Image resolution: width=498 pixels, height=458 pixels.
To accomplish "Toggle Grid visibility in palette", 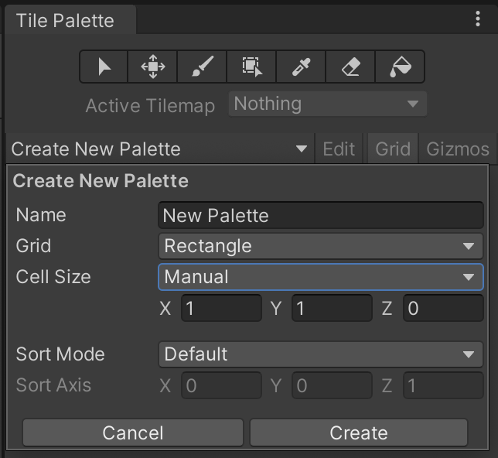I will 393,149.
